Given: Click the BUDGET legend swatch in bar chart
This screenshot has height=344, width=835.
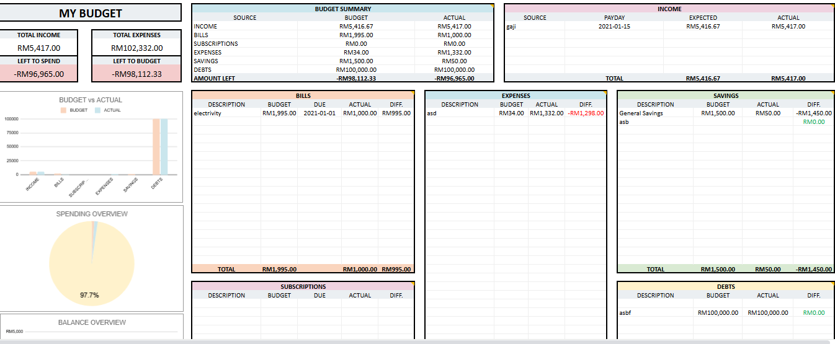Looking at the screenshot, I should pos(63,110).
